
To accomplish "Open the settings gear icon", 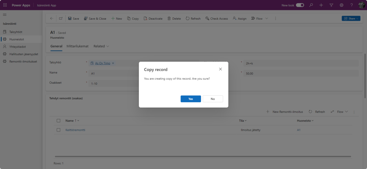I will (x=342, y=5).
